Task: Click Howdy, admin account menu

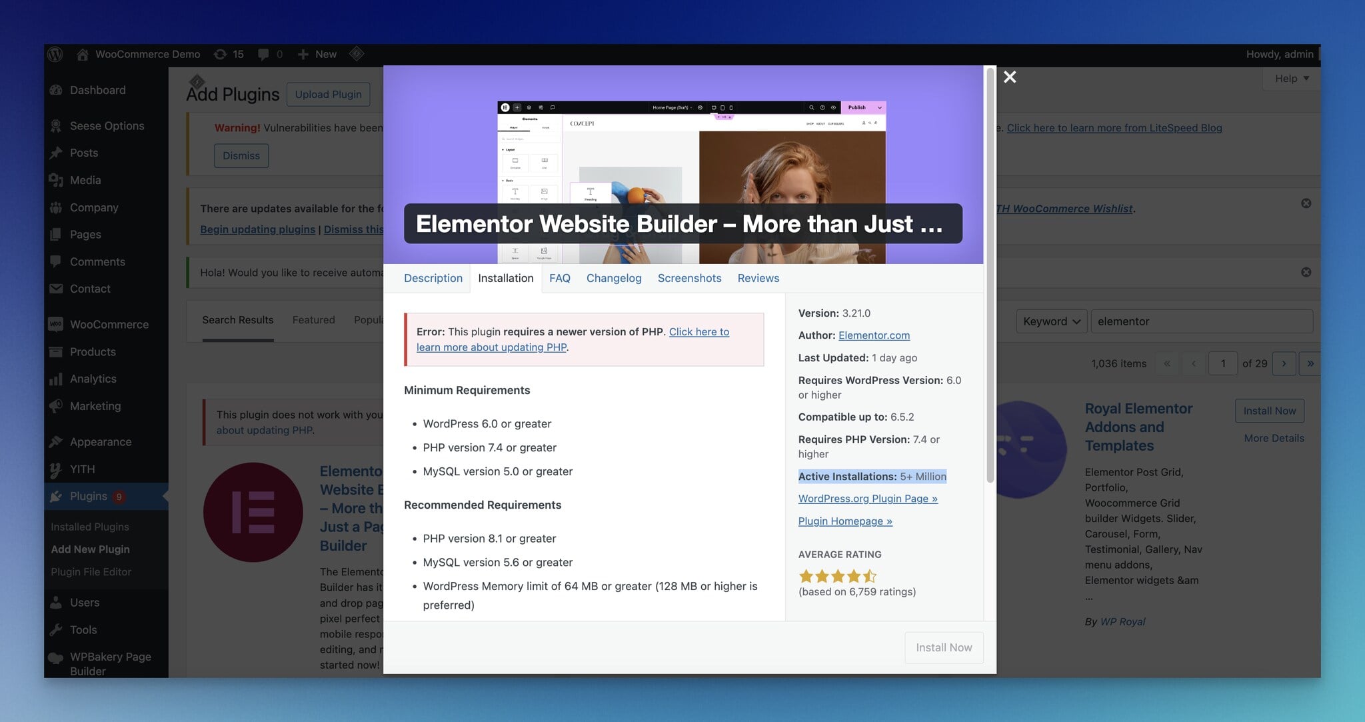Action: [1280, 54]
